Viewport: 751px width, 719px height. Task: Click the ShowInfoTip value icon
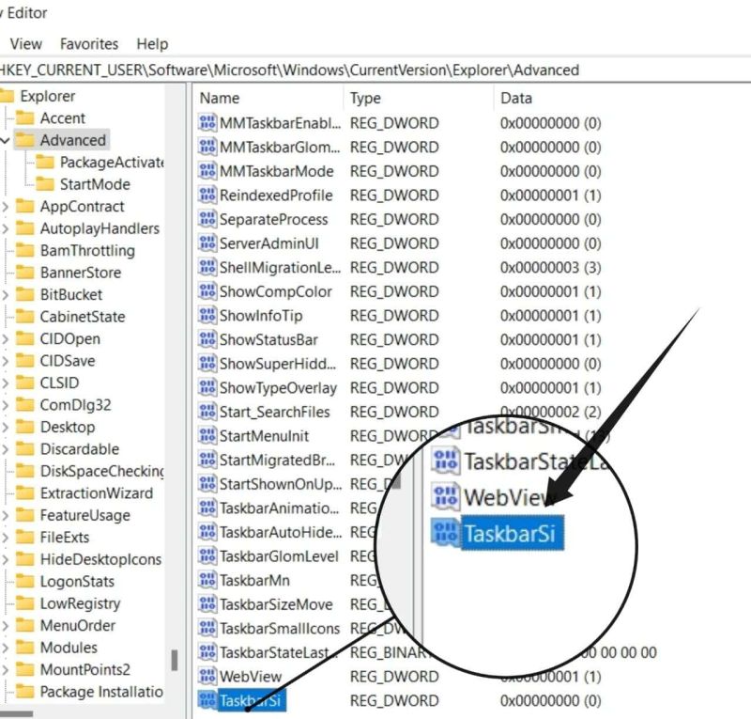208,316
